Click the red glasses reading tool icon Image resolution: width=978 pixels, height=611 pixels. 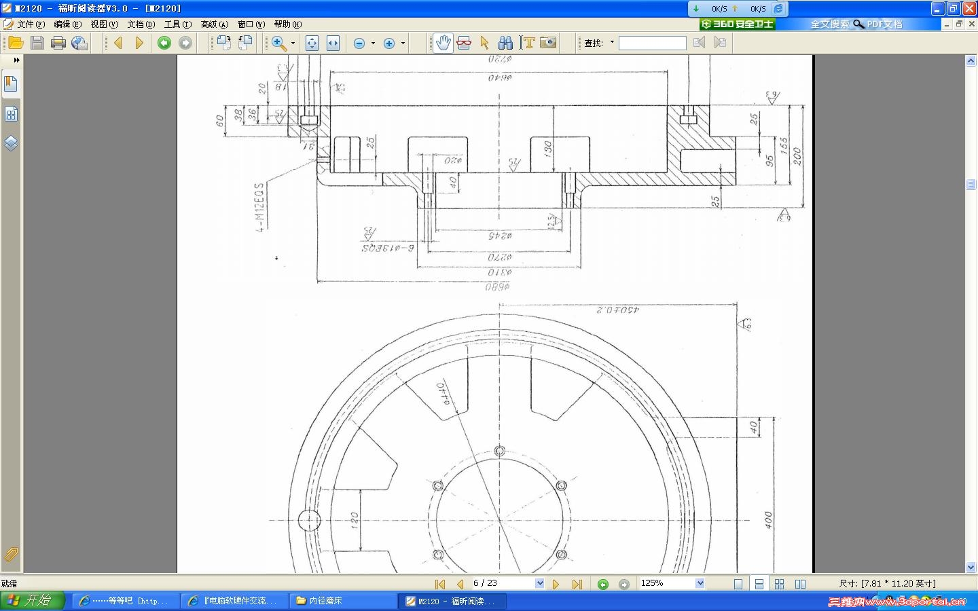tap(464, 43)
